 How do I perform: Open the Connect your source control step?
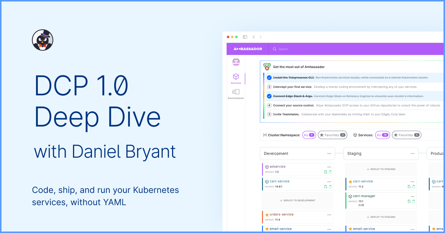click(294, 105)
